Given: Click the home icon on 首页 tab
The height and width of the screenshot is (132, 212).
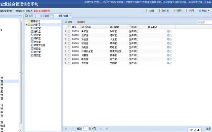Looking at the screenshot, I should 26,16.
